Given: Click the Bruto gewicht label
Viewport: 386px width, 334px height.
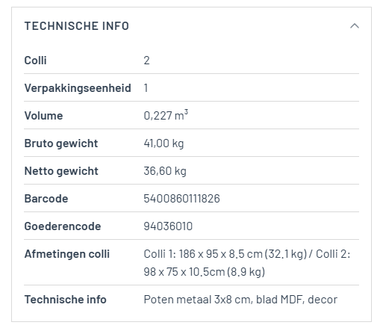Looking at the screenshot, I should (61, 143).
